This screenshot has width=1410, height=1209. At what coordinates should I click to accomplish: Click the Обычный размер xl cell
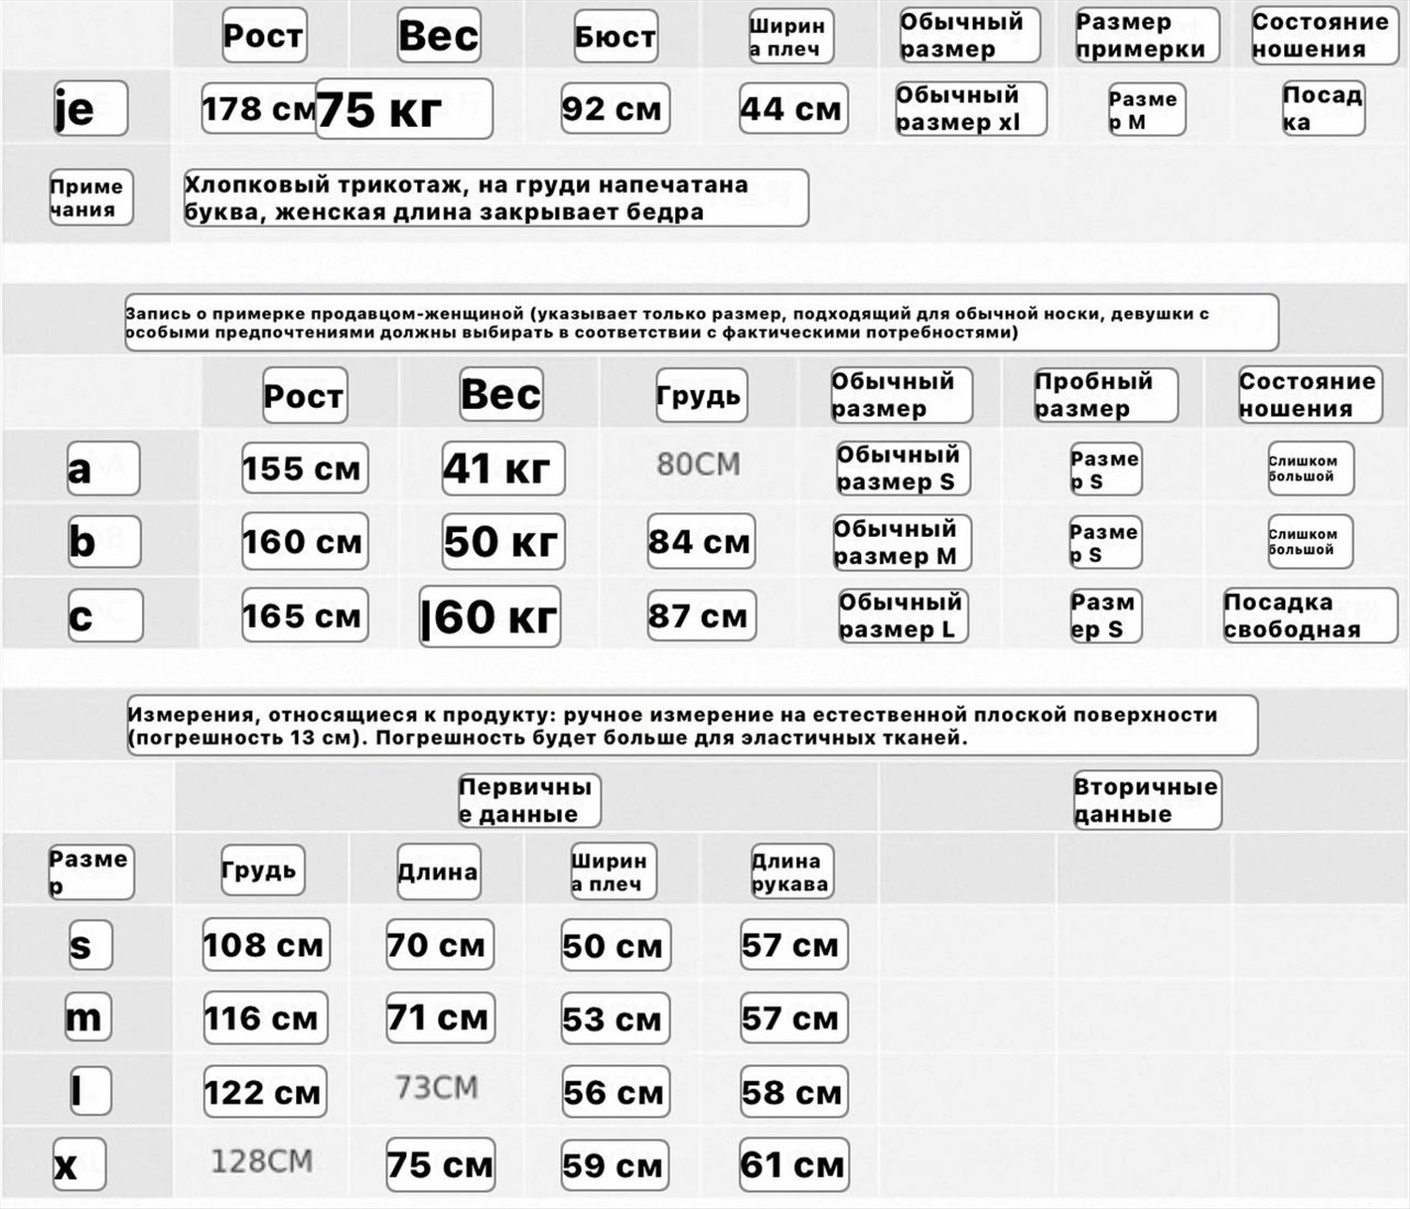[970, 109]
